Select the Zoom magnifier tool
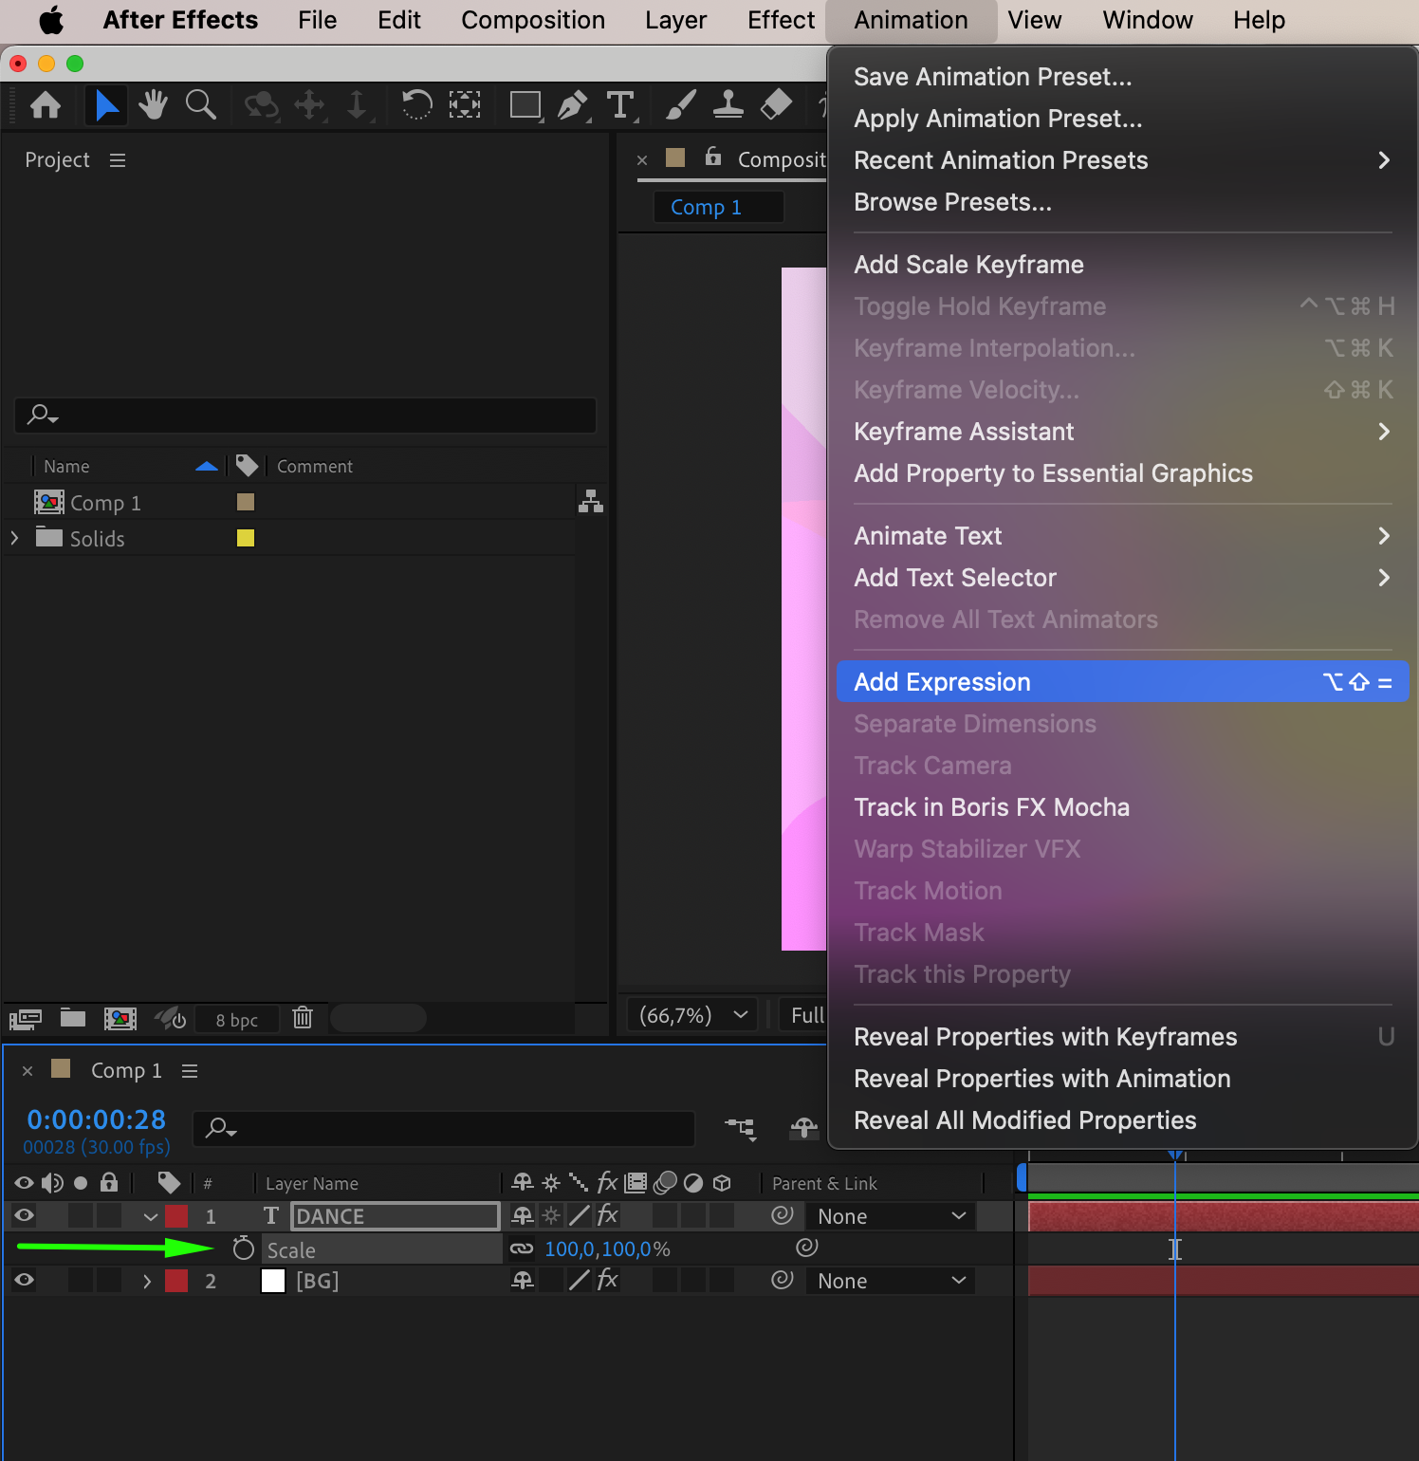Viewport: 1419px width, 1461px height. pos(200,104)
